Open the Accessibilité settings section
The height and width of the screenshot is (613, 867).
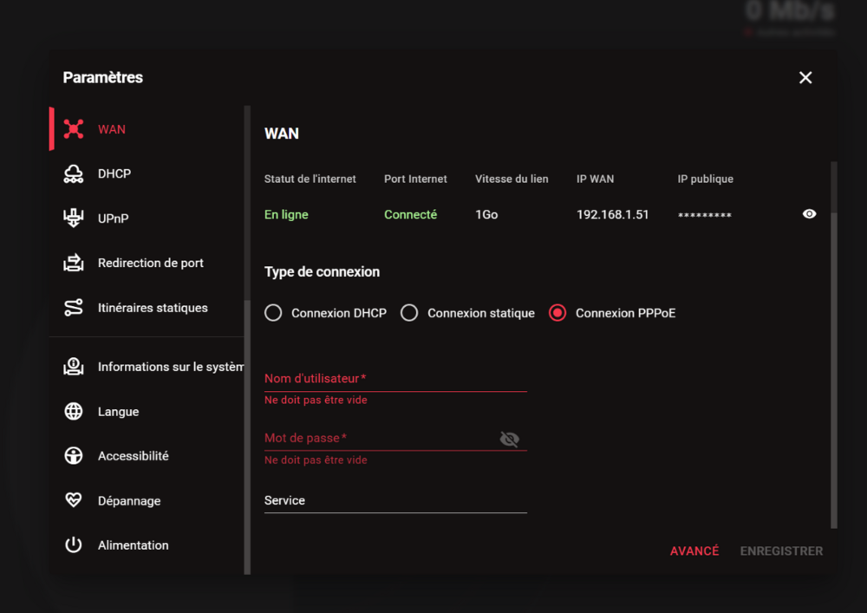click(133, 456)
